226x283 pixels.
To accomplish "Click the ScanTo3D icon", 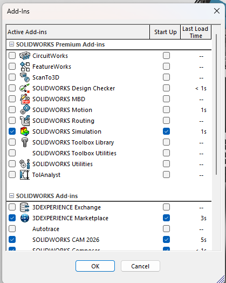I will pos(25,77).
